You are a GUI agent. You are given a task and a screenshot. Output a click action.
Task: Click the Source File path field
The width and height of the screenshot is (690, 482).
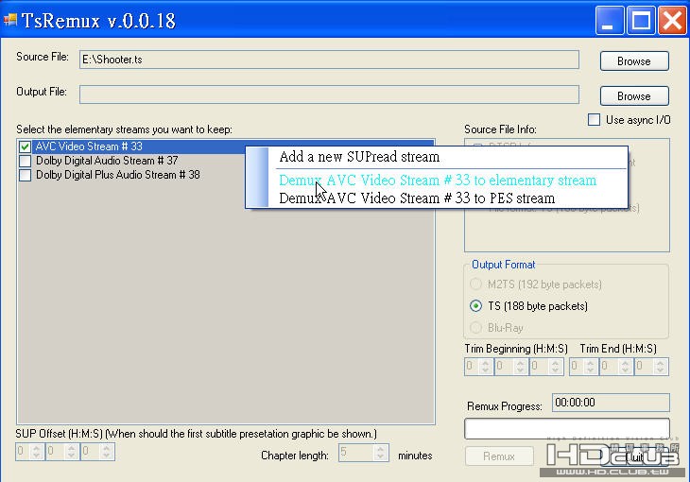point(329,60)
